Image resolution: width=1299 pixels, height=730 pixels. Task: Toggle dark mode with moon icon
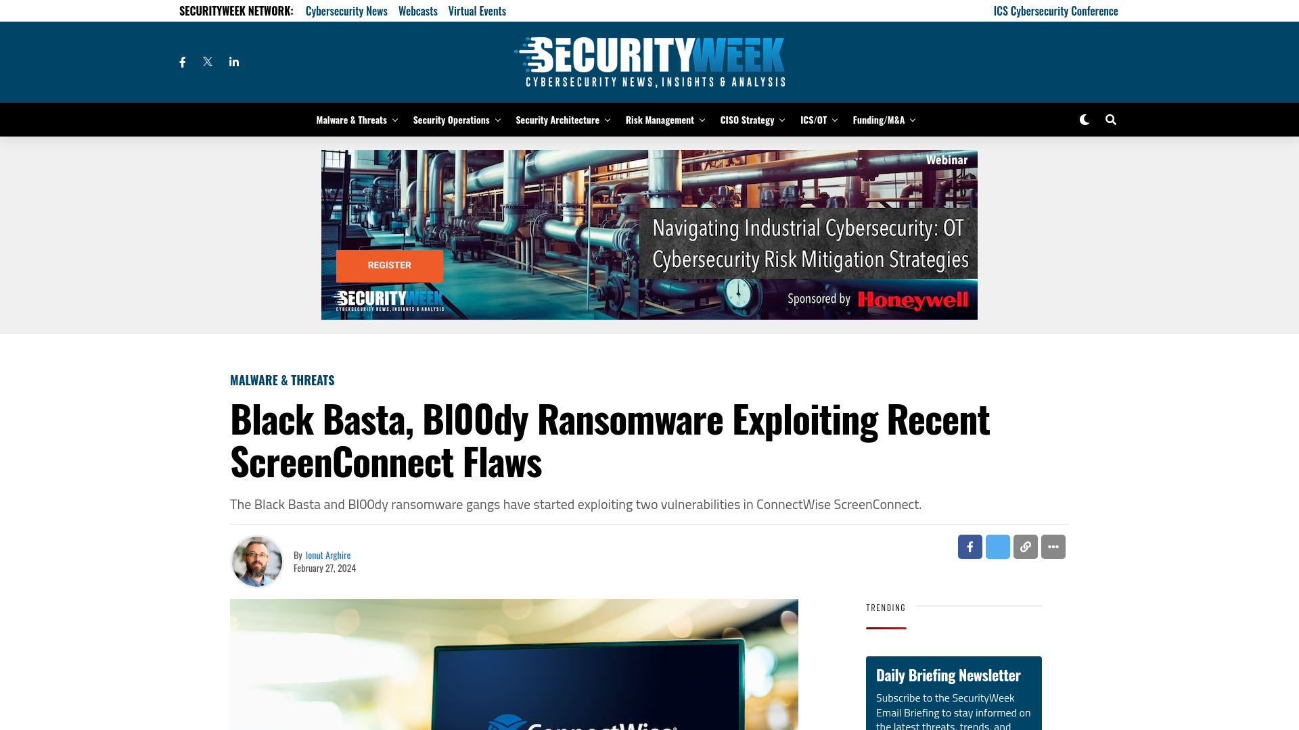(x=1084, y=120)
